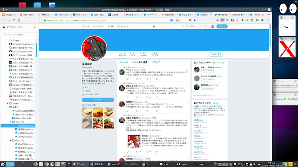Switch to the Gmail 受信トレイ tab
This screenshot has width=298, height=167.
pyautogui.click(x=133, y=14)
